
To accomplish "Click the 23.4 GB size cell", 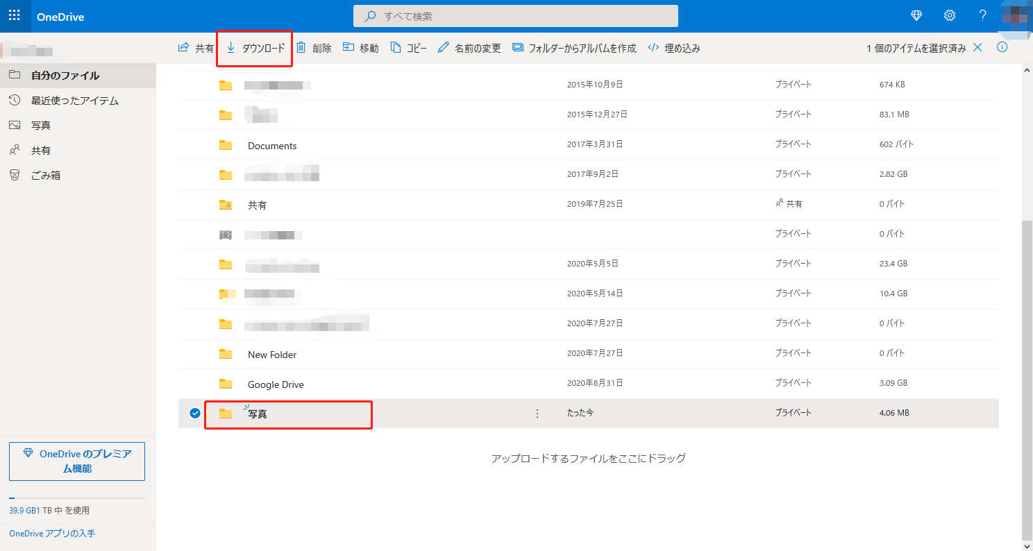I will (893, 264).
